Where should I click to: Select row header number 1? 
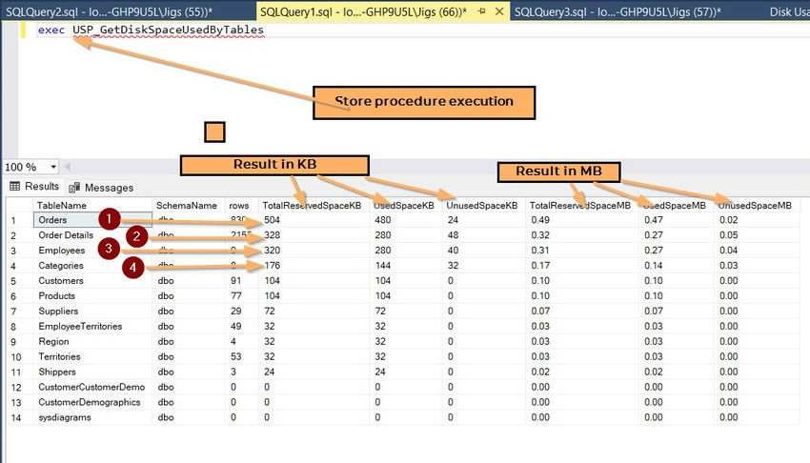click(19, 220)
